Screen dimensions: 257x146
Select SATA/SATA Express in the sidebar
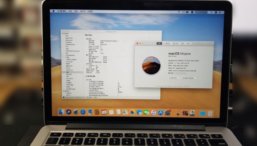pyautogui.click(x=73, y=51)
